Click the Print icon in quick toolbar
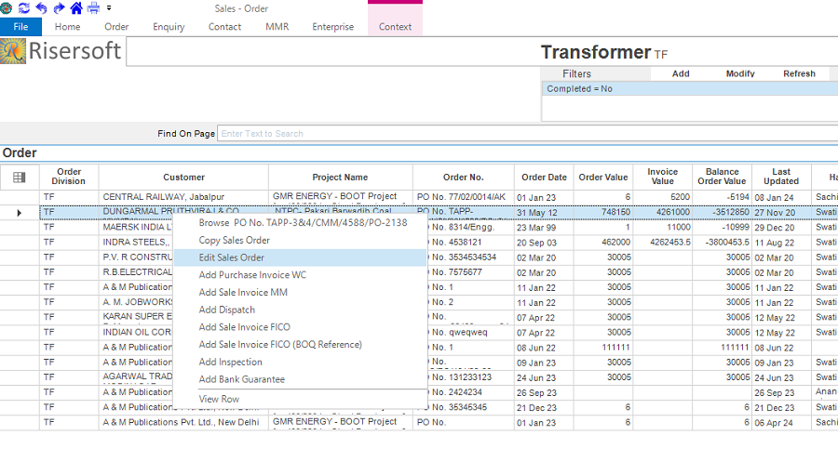Viewport: 838px width, 475px height. [x=93, y=8]
